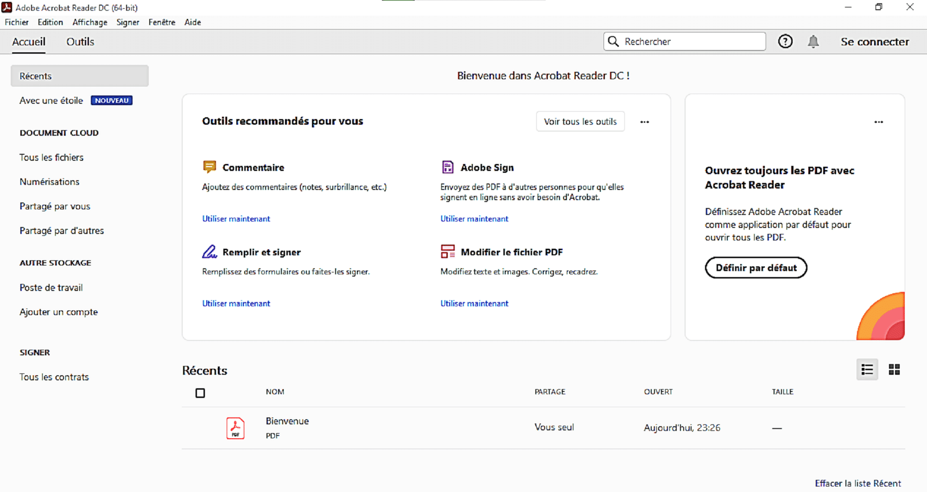Viewport: 927px width, 492px height.
Task: Open the Signer menu
Action: tap(128, 22)
